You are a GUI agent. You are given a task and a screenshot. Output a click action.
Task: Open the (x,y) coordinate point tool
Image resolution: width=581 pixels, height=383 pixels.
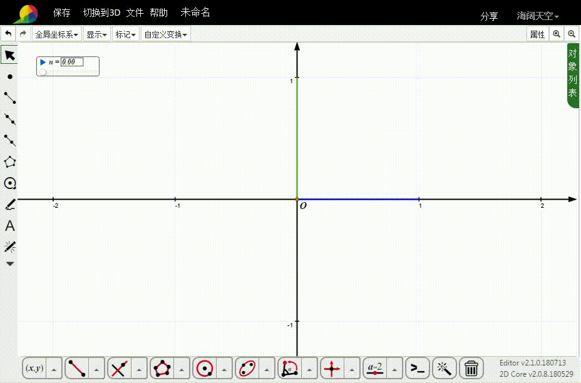34,369
